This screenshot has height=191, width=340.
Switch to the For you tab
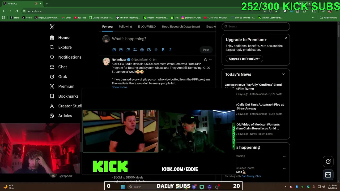107,27
